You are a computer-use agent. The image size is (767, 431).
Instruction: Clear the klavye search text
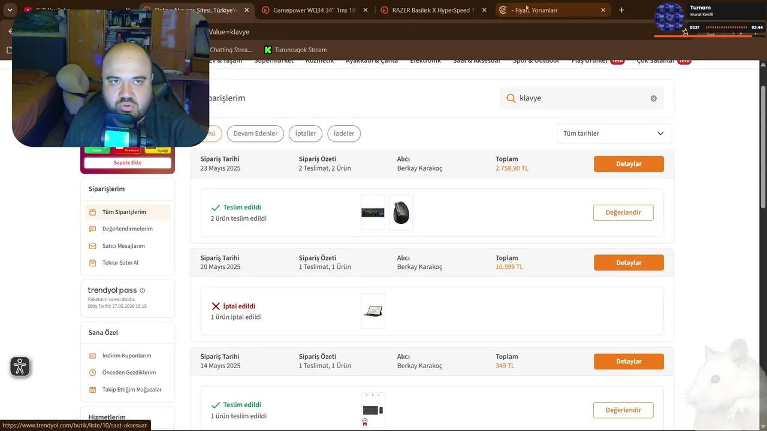654,98
